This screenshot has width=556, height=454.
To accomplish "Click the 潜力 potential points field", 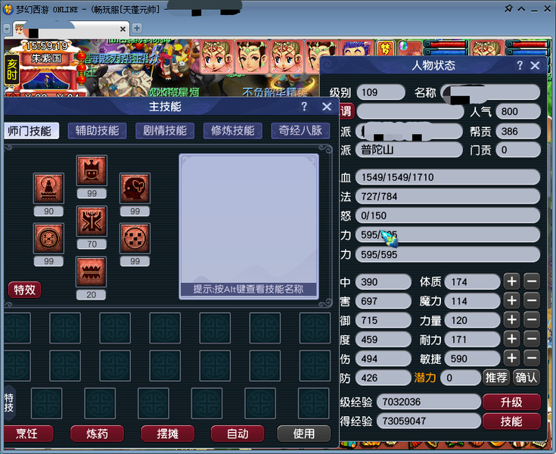I will (460, 378).
